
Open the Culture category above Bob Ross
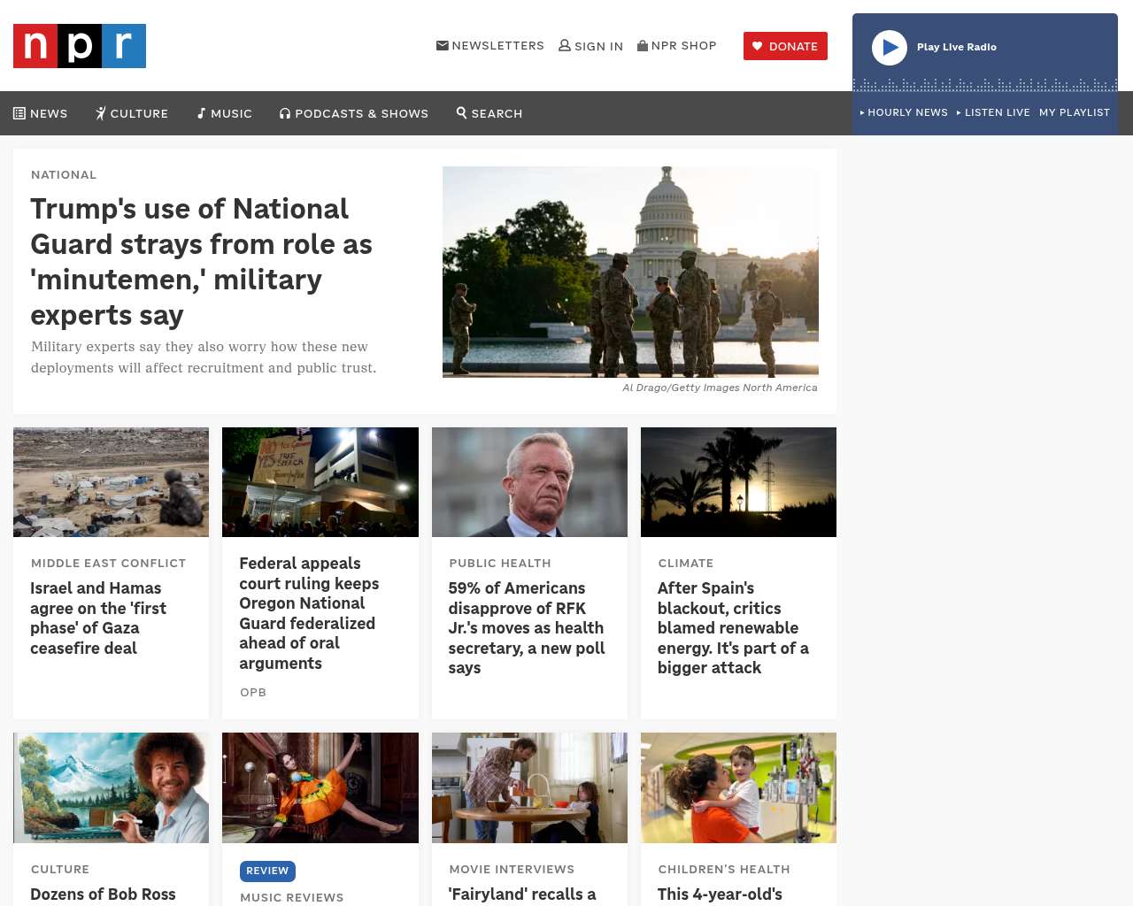(60, 869)
